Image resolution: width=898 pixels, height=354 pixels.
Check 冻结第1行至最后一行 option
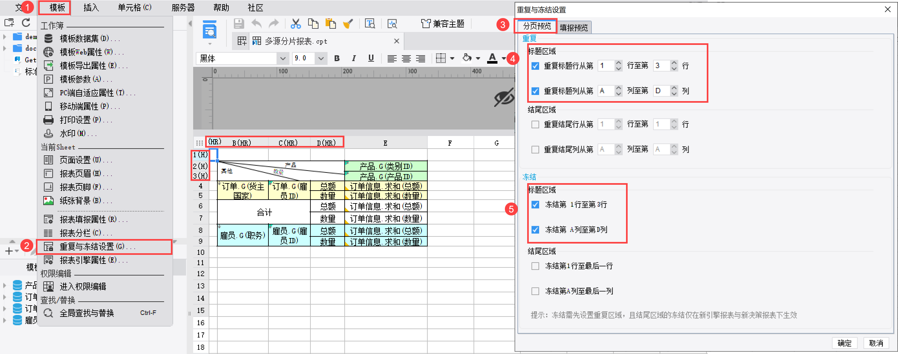535,266
